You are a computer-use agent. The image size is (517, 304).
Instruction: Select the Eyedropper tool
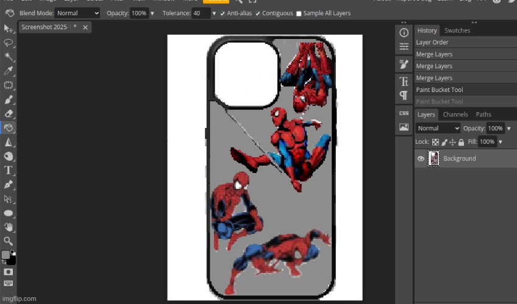tap(9, 71)
